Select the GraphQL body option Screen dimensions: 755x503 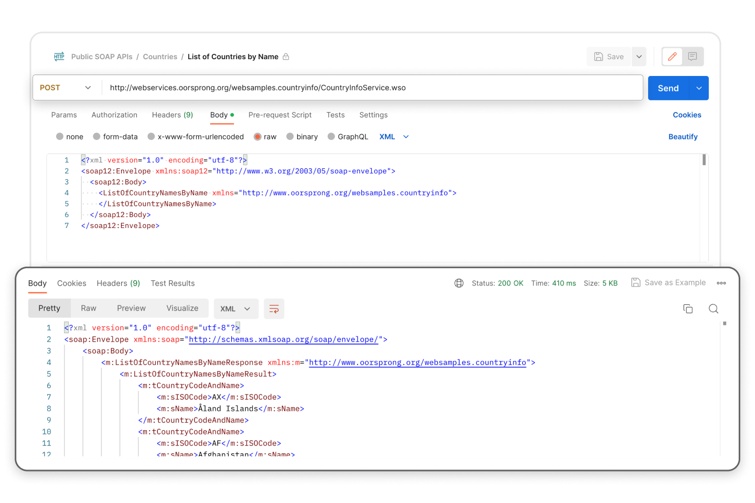tap(331, 136)
